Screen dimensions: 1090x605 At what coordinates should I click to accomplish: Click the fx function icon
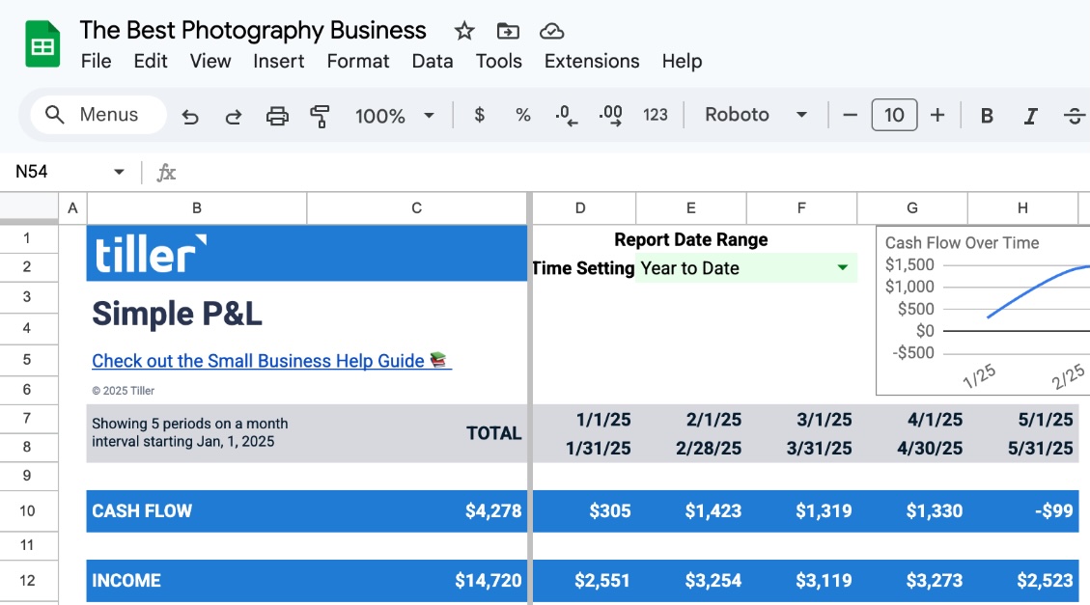(165, 172)
